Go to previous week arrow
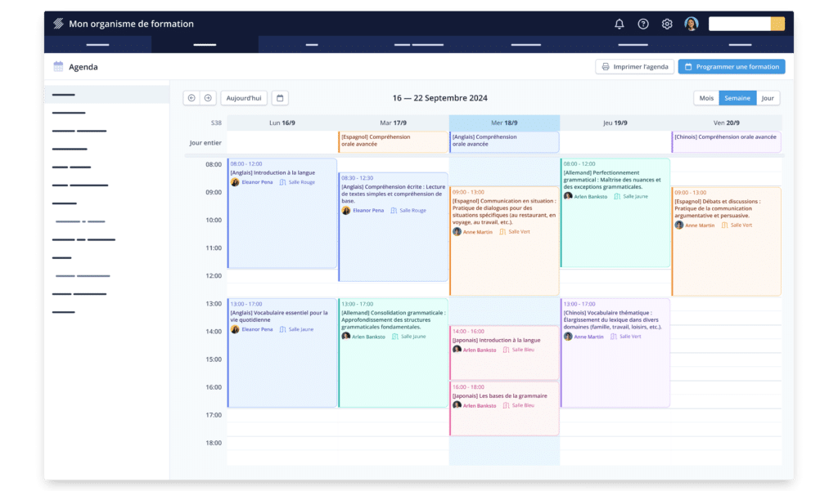Viewport: 838px width, 491px height. coord(191,98)
